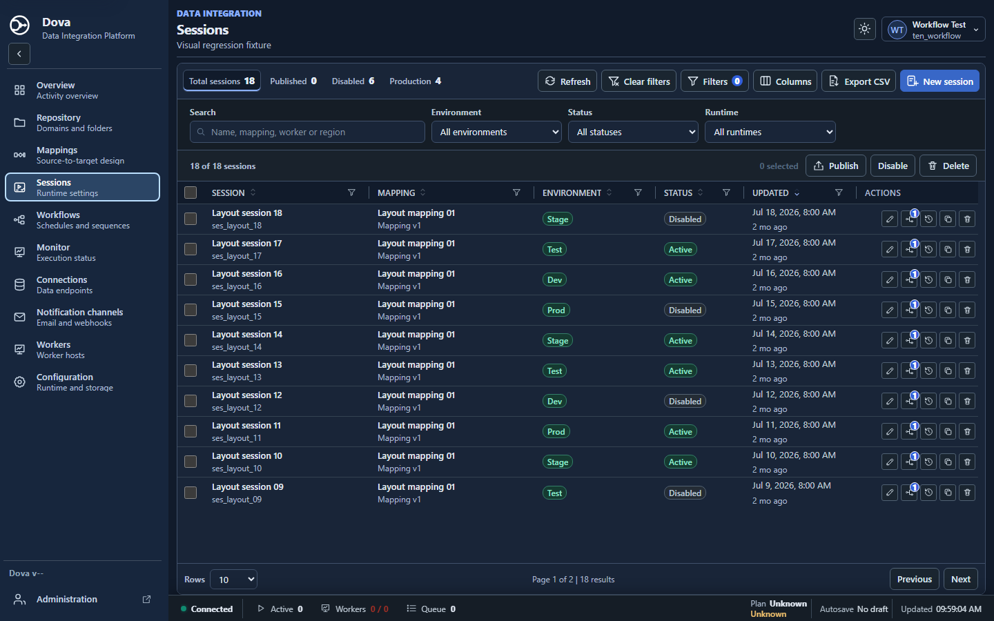Image resolution: width=994 pixels, height=621 pixels.
Task: Click the New session button
Action: point(939,81)
